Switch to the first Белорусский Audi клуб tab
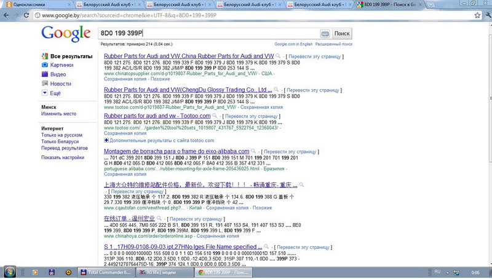Screen dimensions: 492x279 point(109,4)
